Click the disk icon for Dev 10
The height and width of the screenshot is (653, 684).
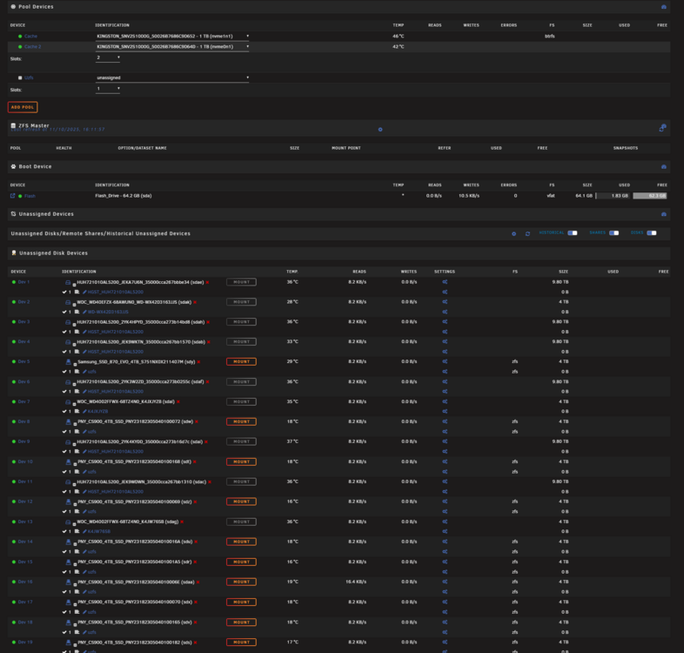coord(68,461)
